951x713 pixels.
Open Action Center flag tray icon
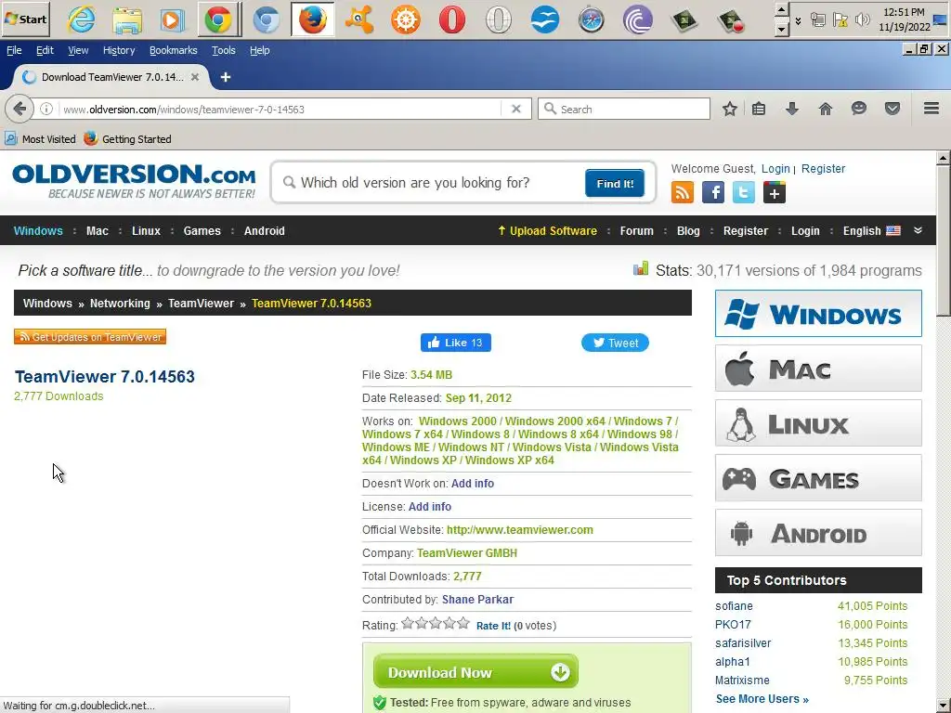pyautogui.click(x=840, y=20)
